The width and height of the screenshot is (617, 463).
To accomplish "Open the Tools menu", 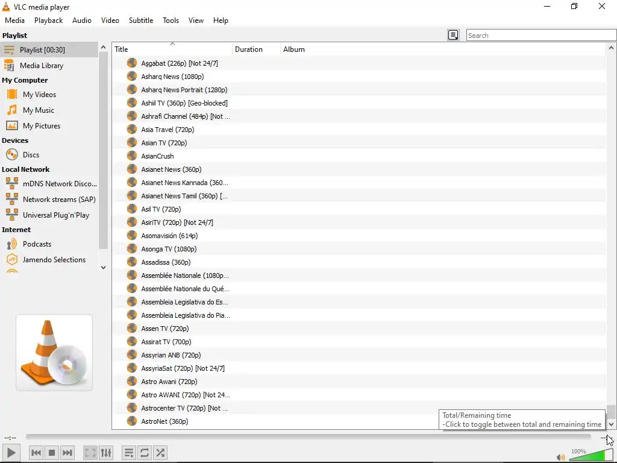I will 171,20.
